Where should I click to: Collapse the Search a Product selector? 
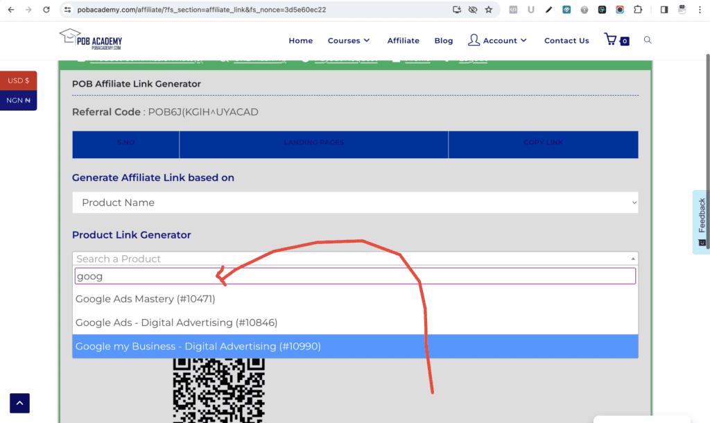[x=355, y=259]
